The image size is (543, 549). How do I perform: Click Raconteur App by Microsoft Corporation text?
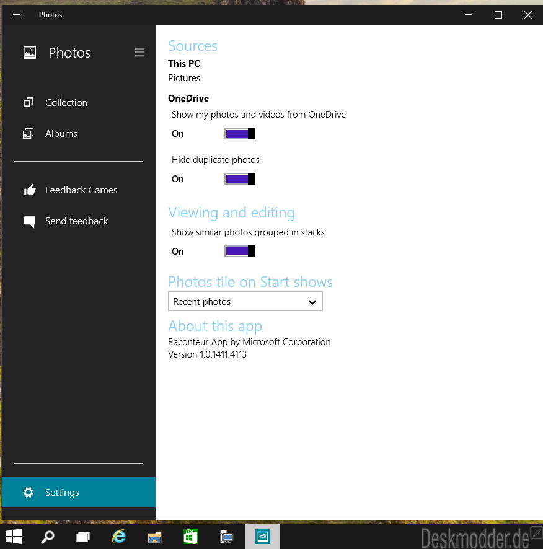point(249,341)
